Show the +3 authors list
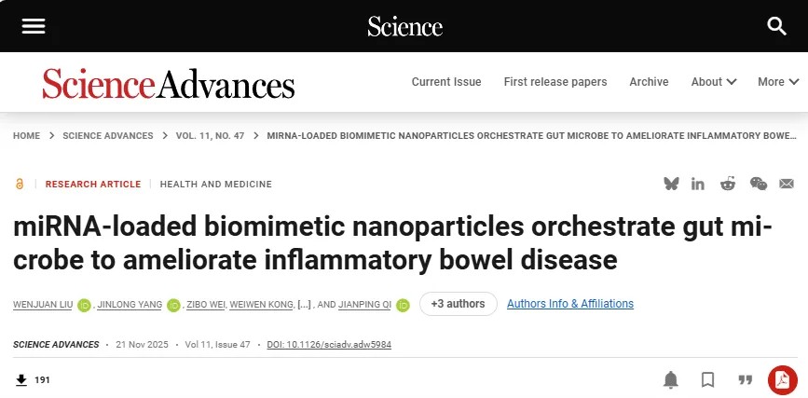Screen dimensions: 808x398 coord(459,304)
